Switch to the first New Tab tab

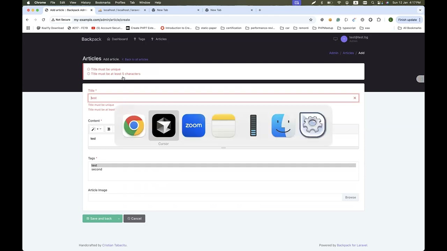tap(175, 10)
